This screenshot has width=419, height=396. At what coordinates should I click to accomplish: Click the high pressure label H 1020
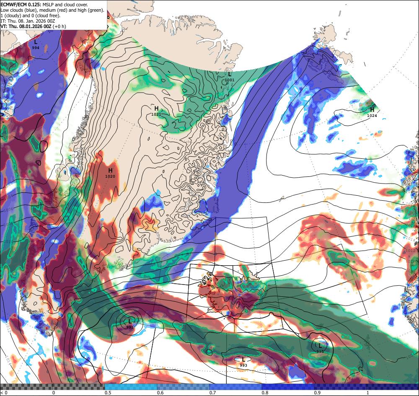(110, 173)
